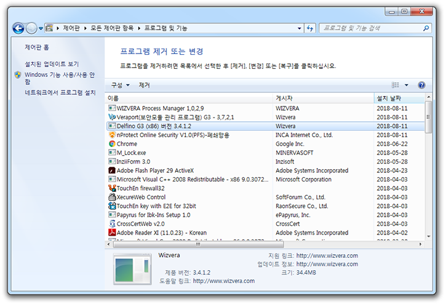Click the MINERVASOFT publisher cell
The image size is (446, 304).
coord(295,153)
